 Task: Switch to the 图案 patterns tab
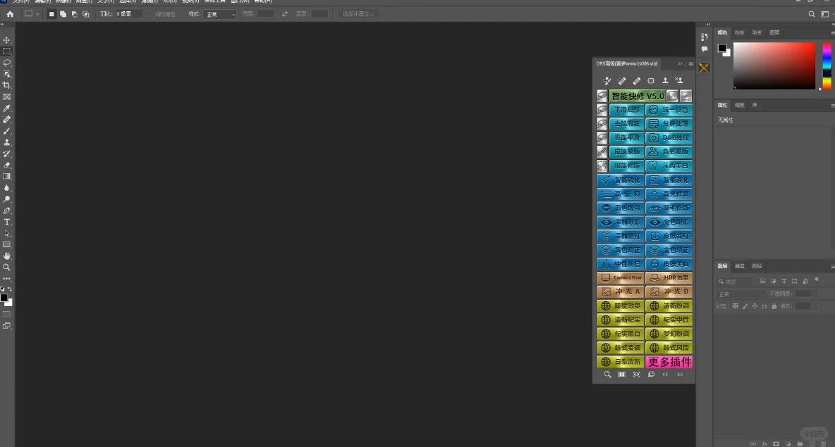tap(774, 33)
